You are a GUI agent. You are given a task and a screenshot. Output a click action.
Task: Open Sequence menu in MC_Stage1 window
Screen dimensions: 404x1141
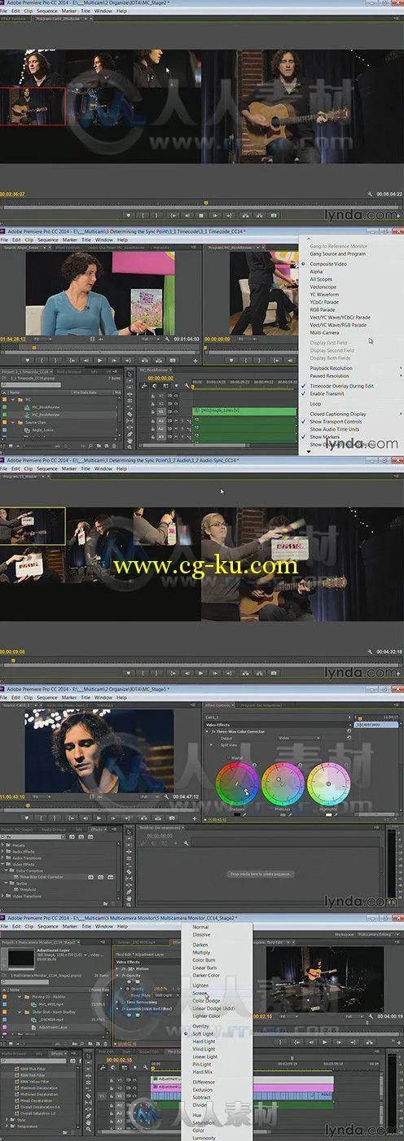(x=47, y=698)
